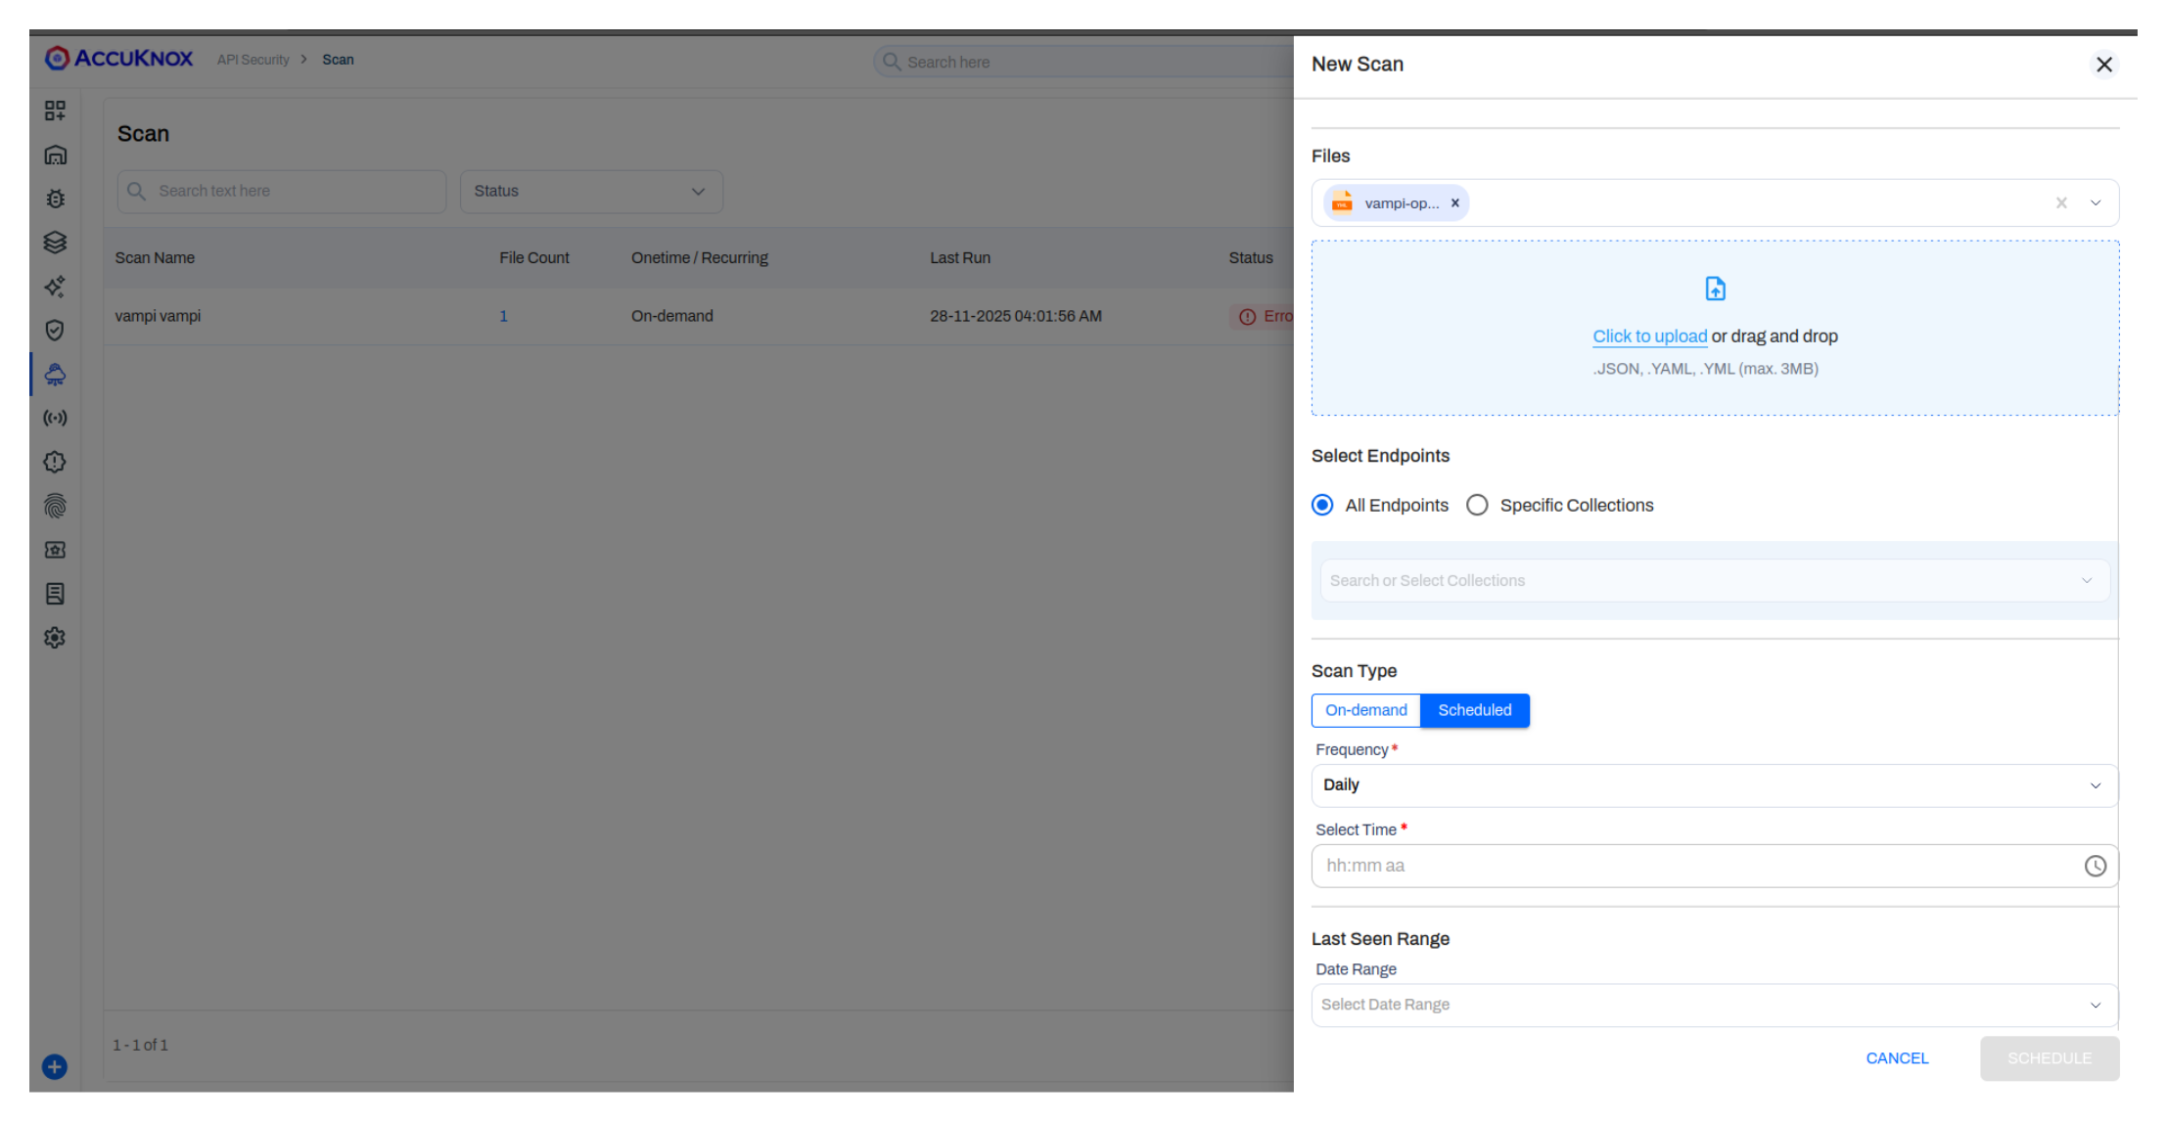
Task: Click the Cancel button
Action: pyautogui.click(x=1896, y=1058)
